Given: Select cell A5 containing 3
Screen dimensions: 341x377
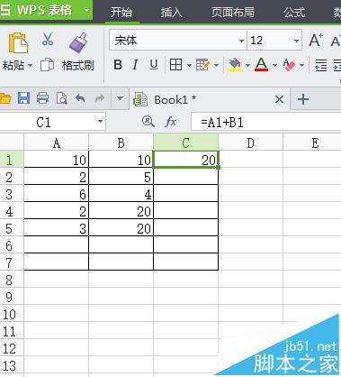Looking at the screenshot, I should [x=57, y=228].
